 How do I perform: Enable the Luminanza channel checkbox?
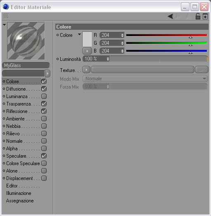[x=44, y=96]
